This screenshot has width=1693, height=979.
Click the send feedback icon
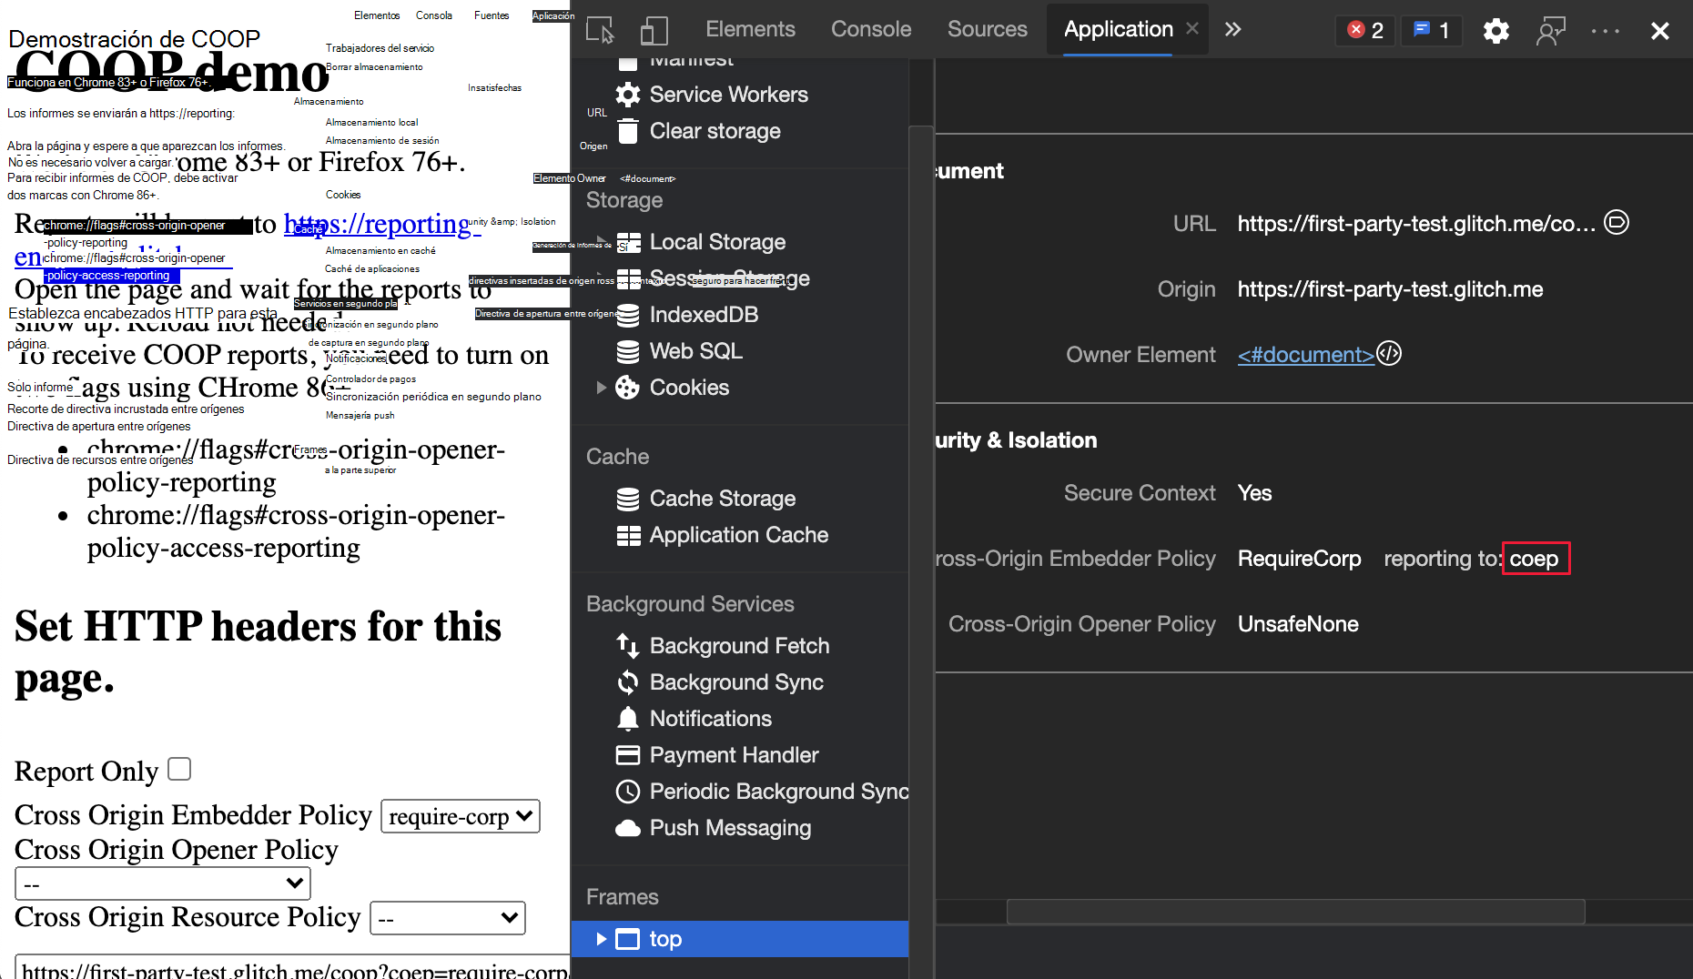click(1550, 31)
